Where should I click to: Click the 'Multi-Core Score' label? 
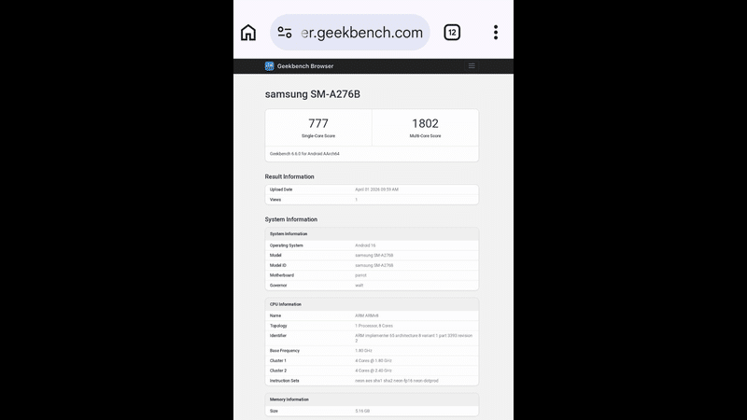(425, 136)
